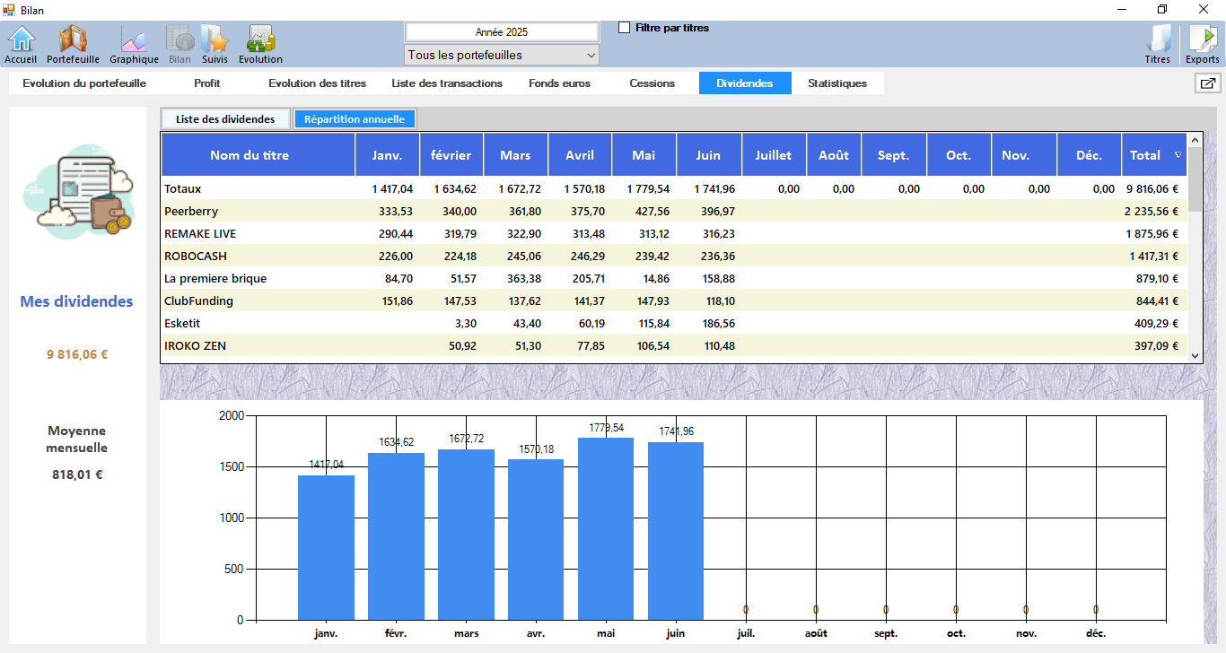The height and width of the screenshot is (653, 1226).
Task: Expand the Tous les portefeuilles dropdown
Action: point(591,56)
